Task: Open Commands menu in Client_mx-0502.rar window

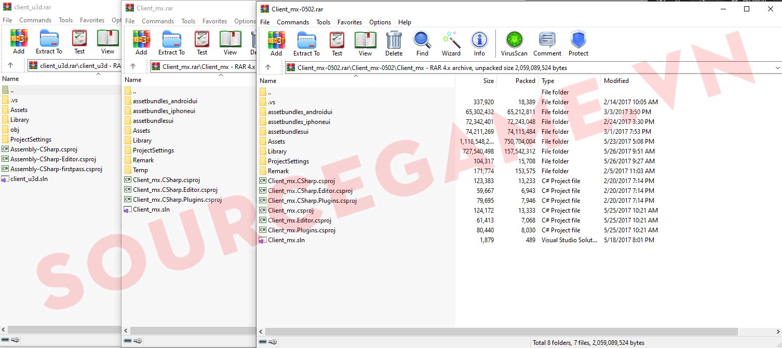Action: tap(293, 22)
